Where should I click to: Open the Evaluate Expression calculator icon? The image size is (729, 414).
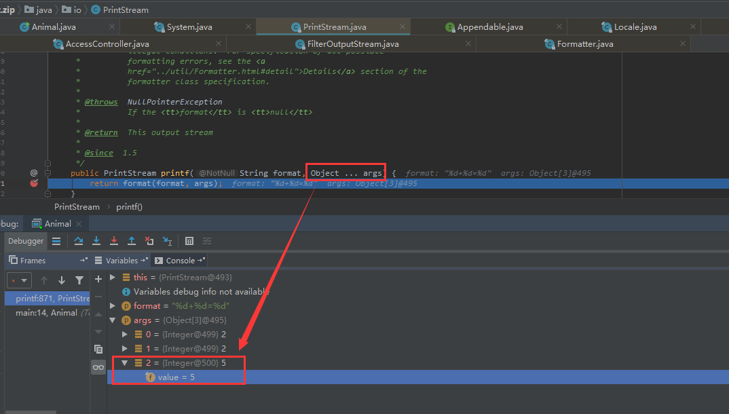tap(189, 241)
